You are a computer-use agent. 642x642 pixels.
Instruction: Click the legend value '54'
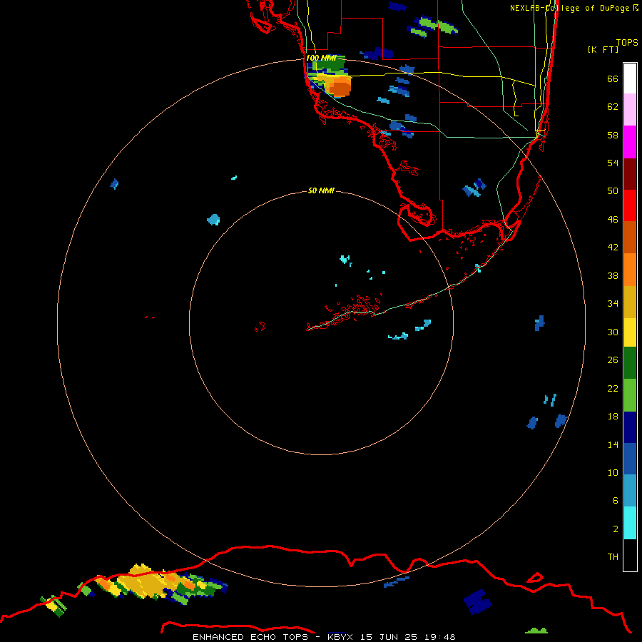coord(613,163)
